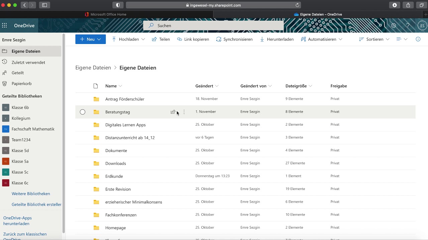Open the Dokumente folder
This screenshot has width=428, height=240.
pyautogui.click(x=116, y=151)
